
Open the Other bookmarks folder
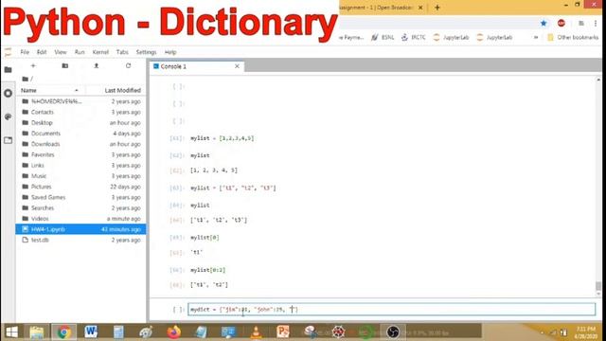click(573, 38)
